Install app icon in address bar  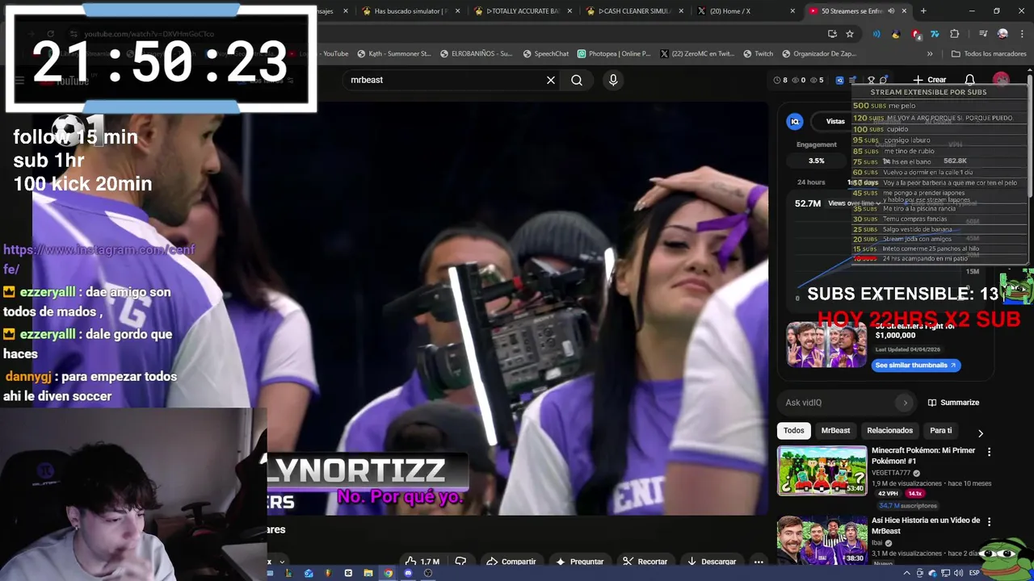[833, 34]
